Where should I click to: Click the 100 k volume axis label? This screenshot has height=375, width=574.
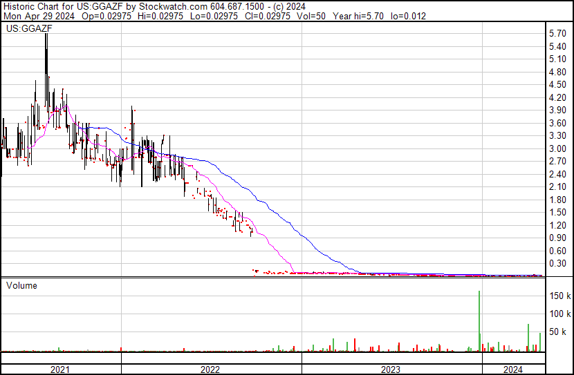click(x=560, y=314)
